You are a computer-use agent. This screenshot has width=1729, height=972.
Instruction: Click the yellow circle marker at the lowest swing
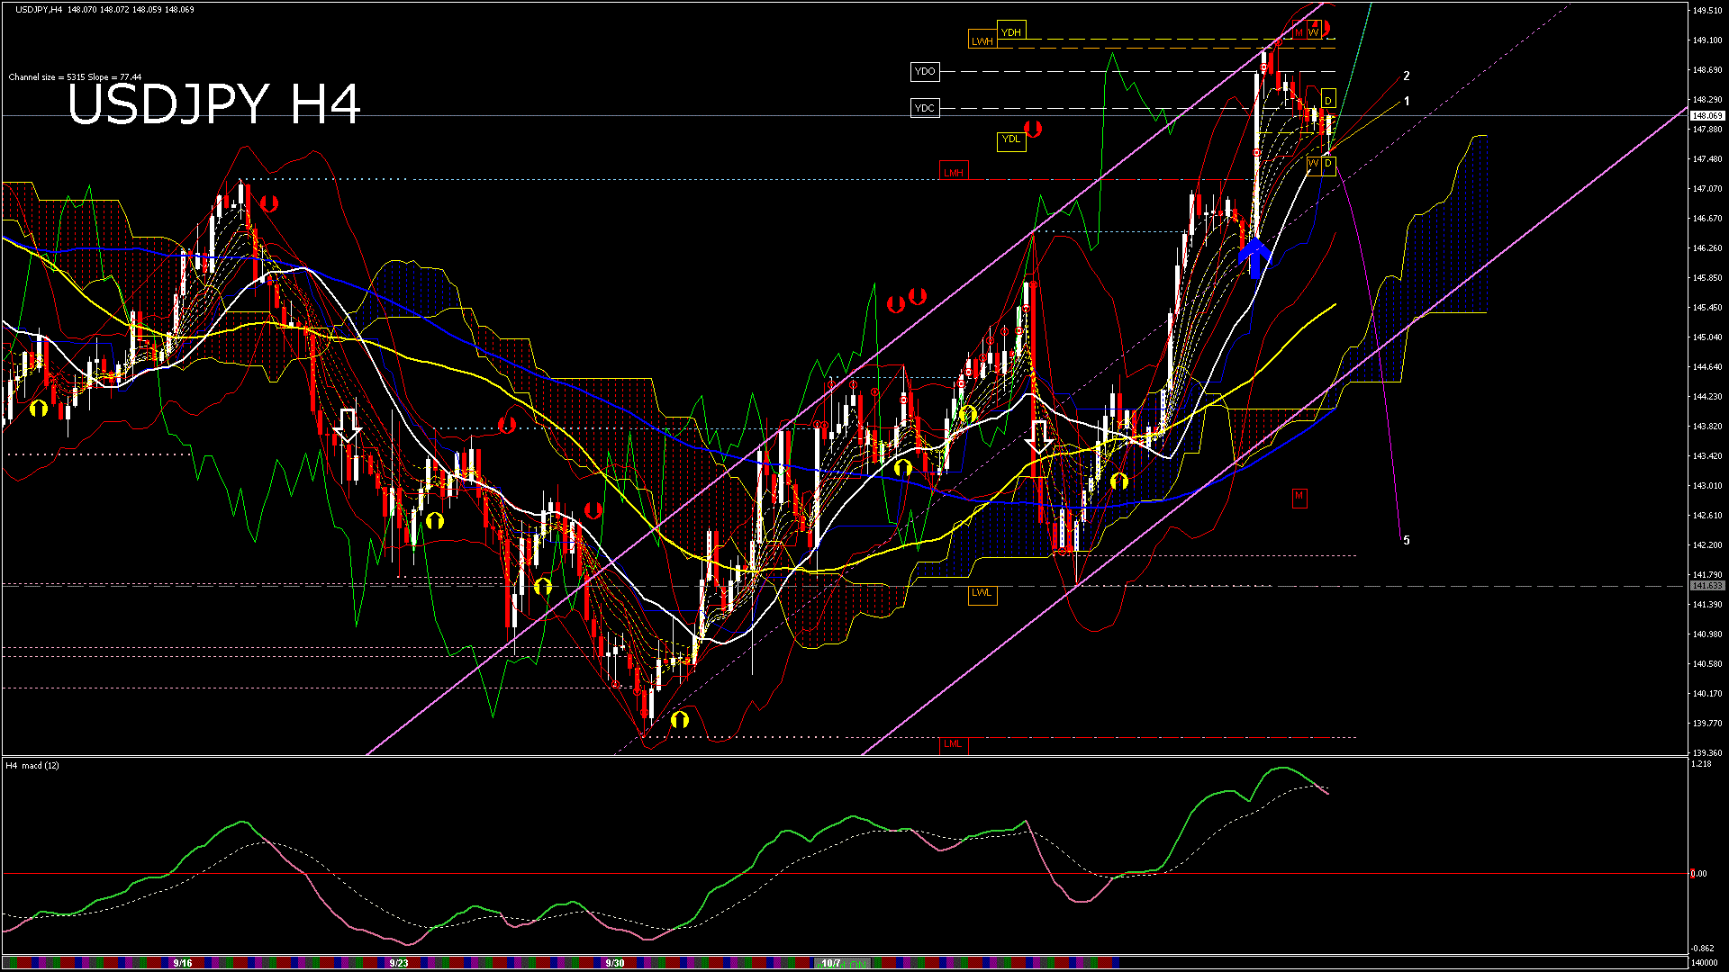tap(680, 719)
